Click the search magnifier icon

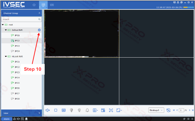click(39, 19)
